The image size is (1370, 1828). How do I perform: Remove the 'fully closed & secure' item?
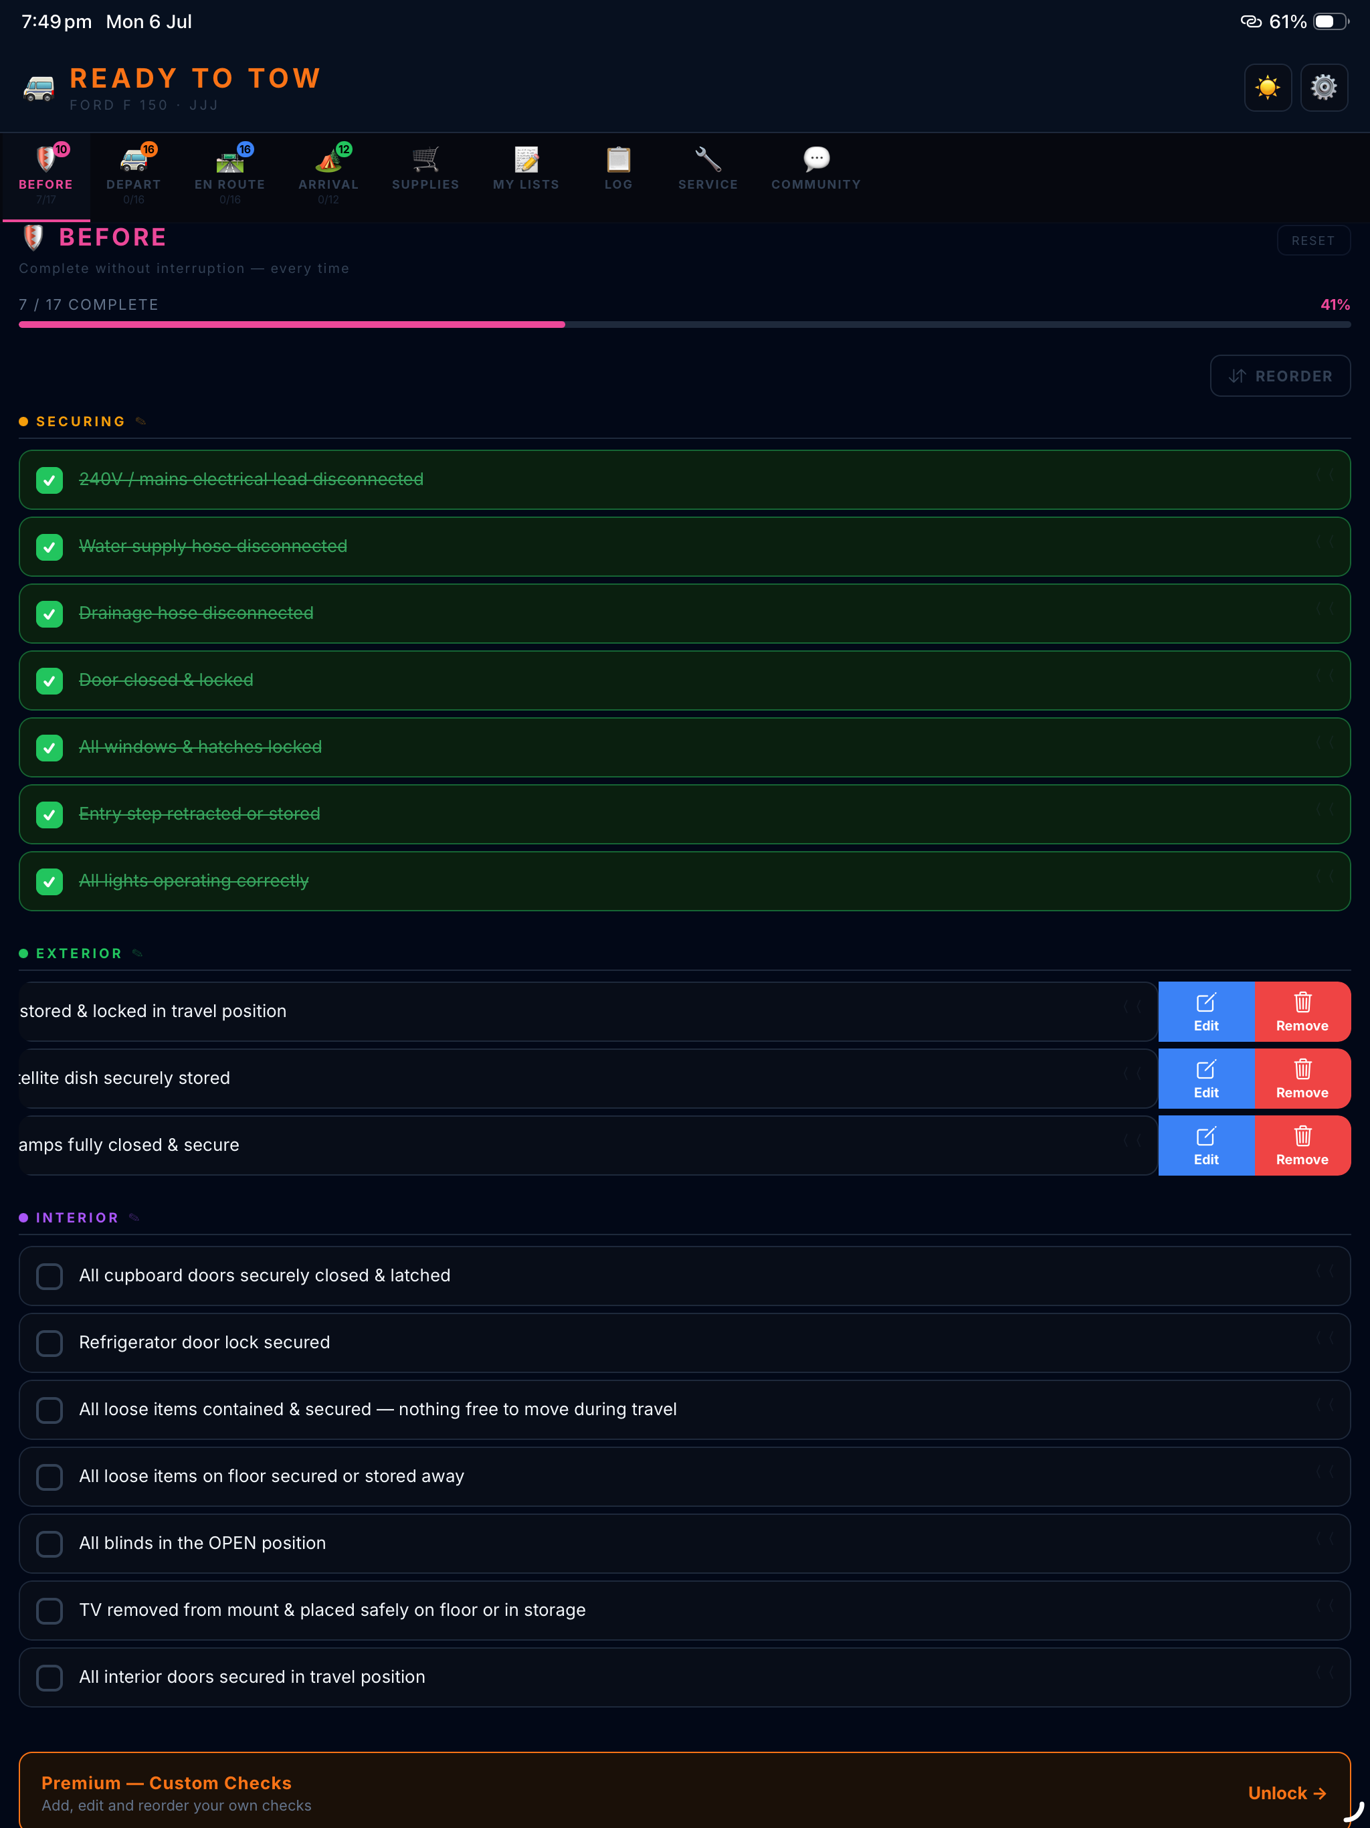coord(1302,1146)
